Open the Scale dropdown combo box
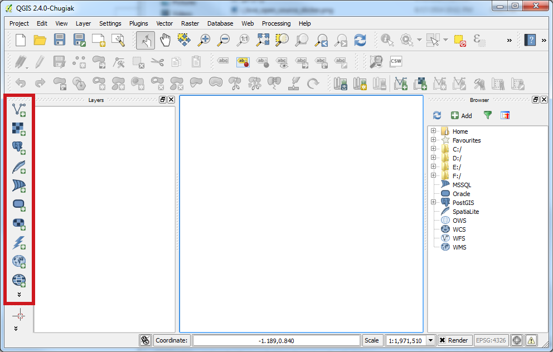The width and height of the screenshot is (553, 352). [x=430, y=340]
